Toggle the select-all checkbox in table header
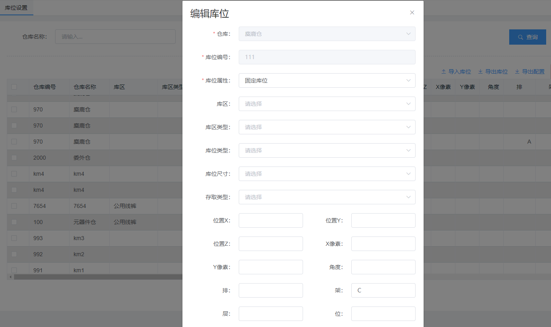The height and width of the screenshot is (327, 551). click(x=14, y=87)
